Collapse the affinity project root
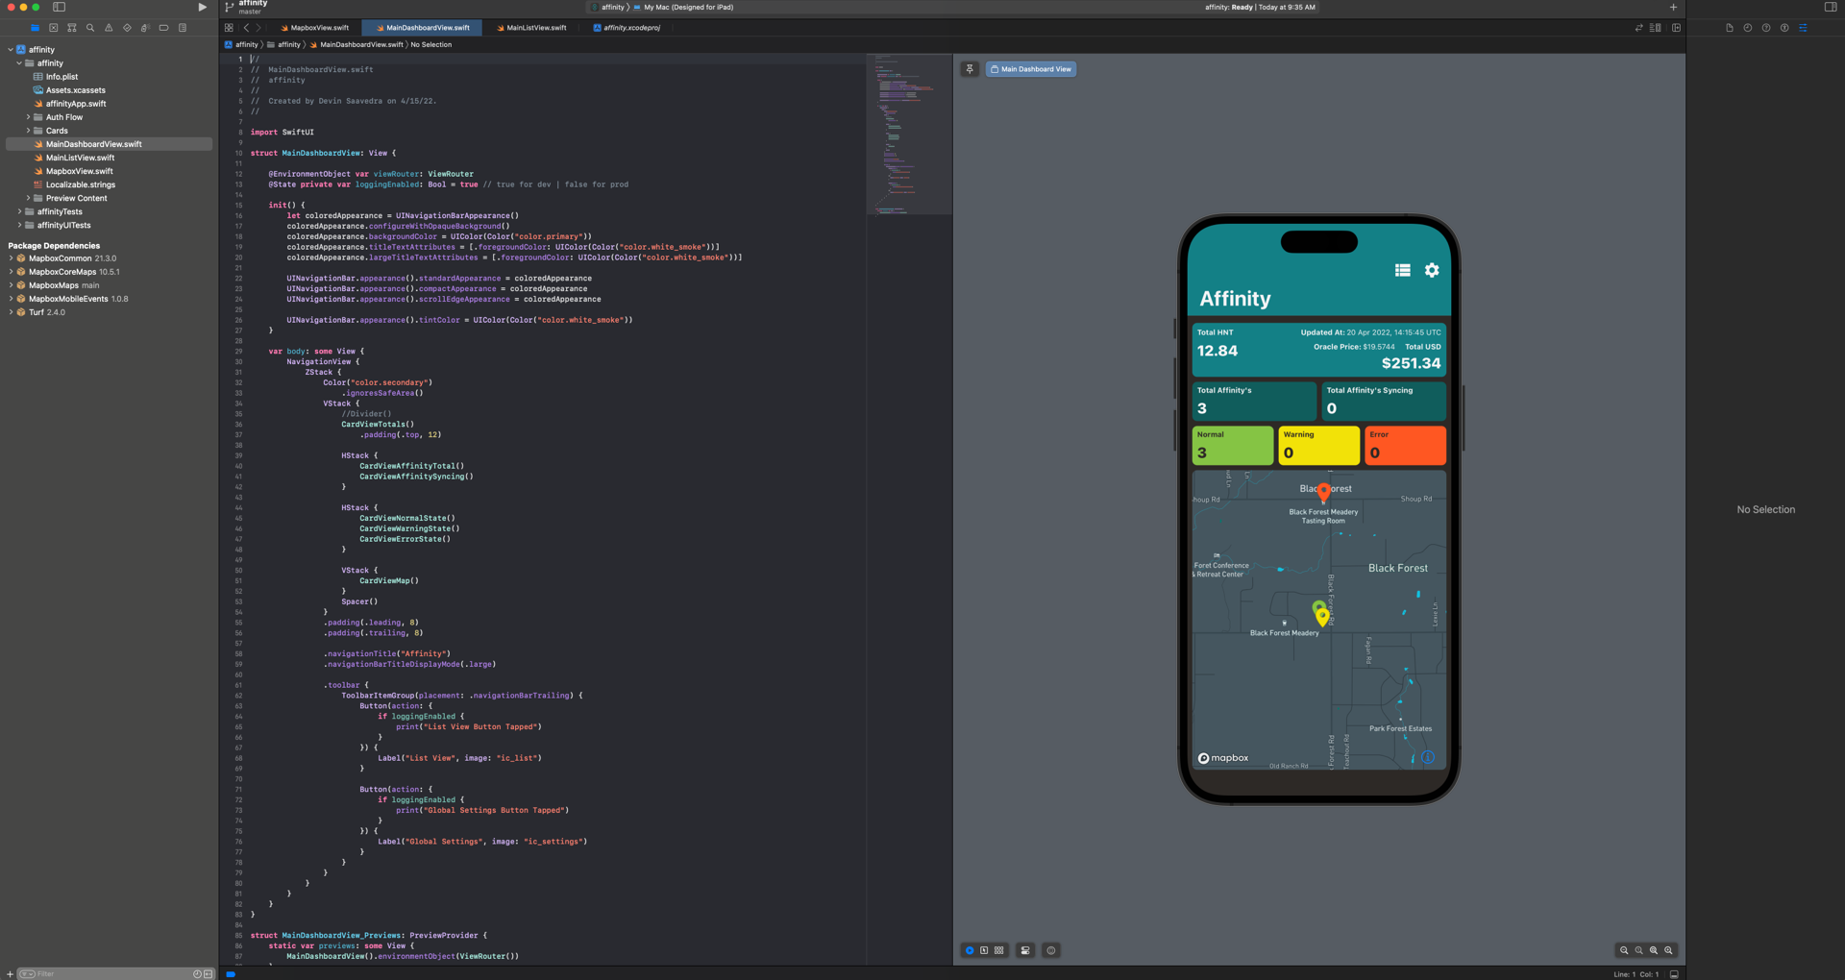Screen dimensions: 1845x980 tap(11, 50)
